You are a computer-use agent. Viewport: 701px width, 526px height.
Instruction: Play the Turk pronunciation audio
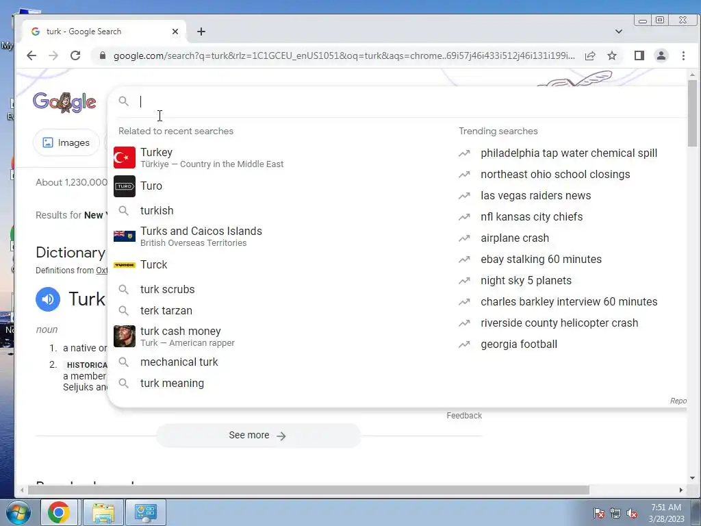click(48, 299)
